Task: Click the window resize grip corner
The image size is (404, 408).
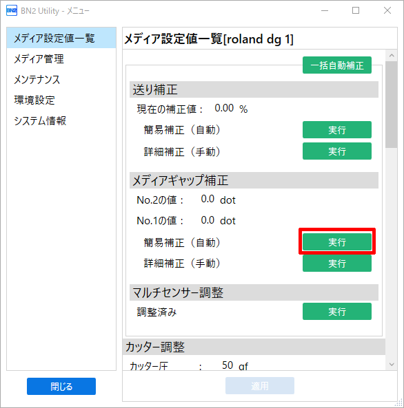Action: (x=399, y=403)
